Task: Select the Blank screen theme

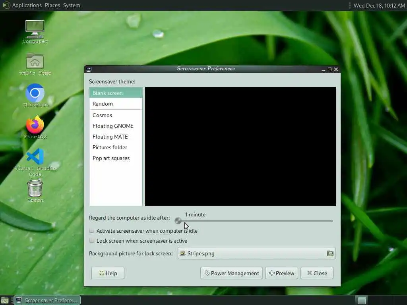Action: (x=116, y=93)
